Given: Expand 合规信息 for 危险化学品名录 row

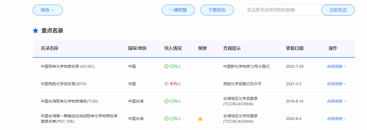Looking at the screenshot, I should (336, 84).
